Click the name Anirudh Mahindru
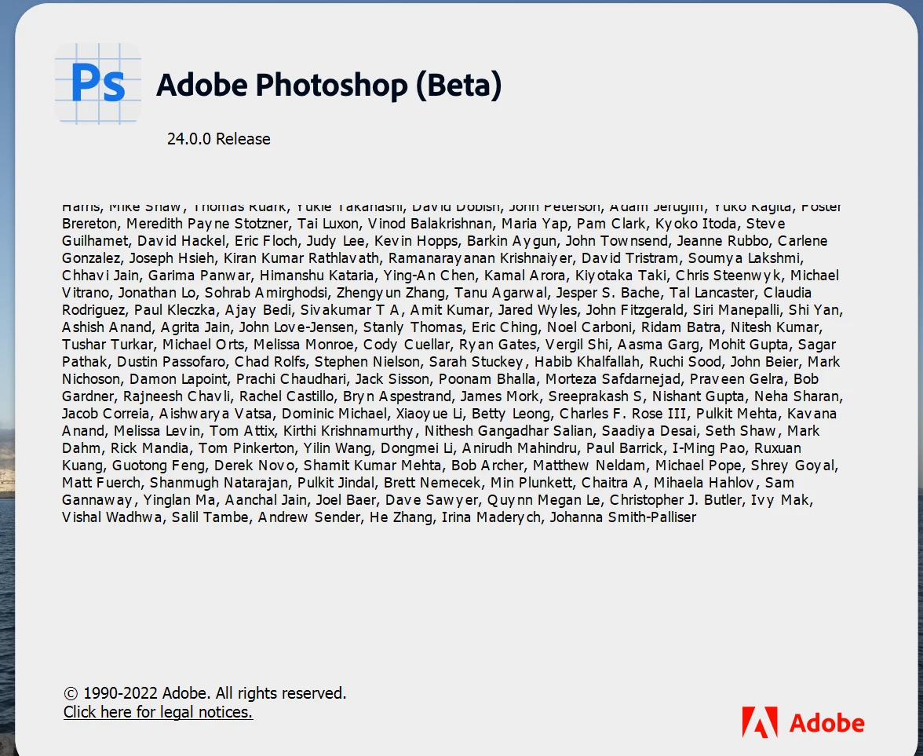The width and height of the screenshot is (923, 756). pyautogui.click(x=520, y=448)
